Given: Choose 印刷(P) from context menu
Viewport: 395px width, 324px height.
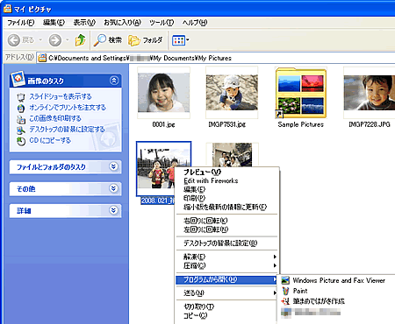Looking at the screenshot, I should [x=226, y=199].
